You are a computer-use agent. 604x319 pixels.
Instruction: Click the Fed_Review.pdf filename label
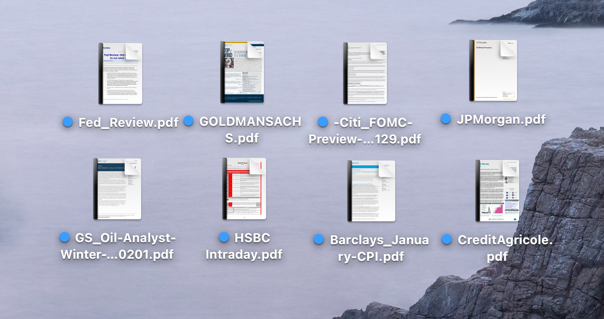pyautogui.click(x=128, y=123)
